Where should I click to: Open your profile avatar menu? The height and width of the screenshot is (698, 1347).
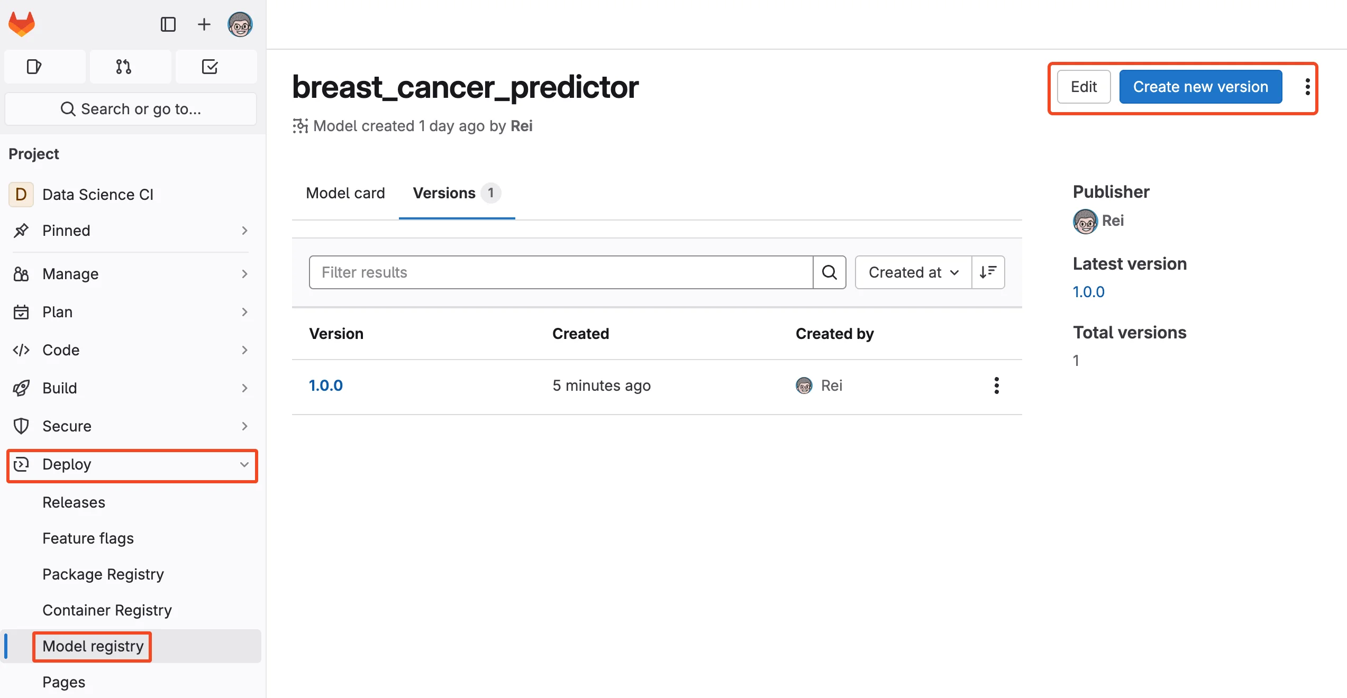(241, 24)
